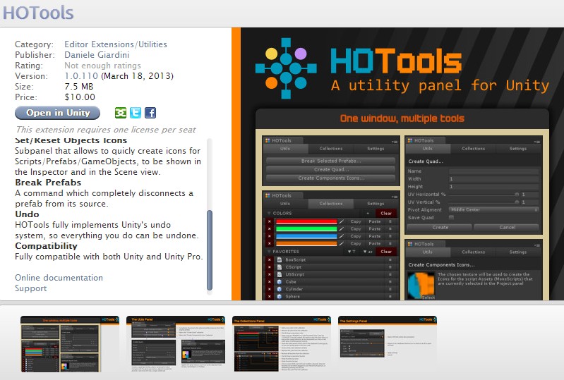Open the panel menu of the Create Components Icons panel

[x=536, y=245]
